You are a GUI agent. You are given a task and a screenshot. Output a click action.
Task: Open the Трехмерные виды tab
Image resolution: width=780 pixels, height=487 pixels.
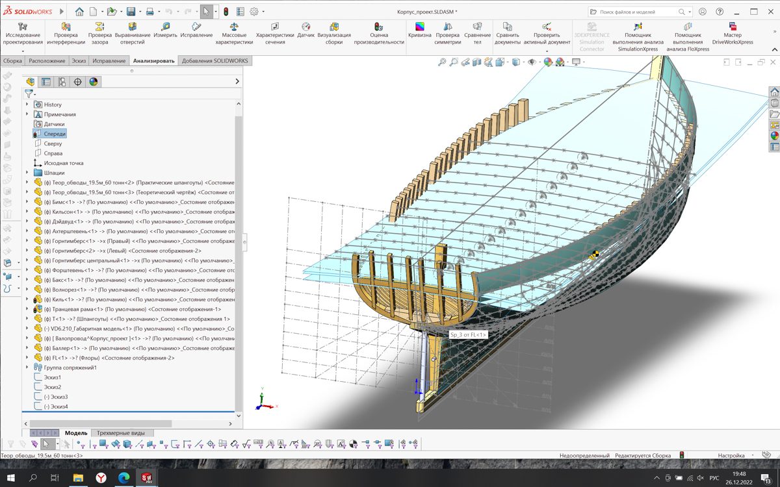click(122, 432)
